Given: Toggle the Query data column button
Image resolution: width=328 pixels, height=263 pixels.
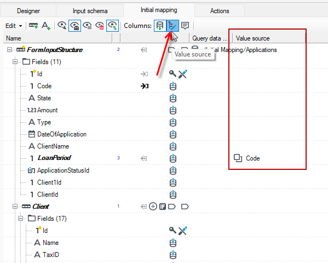Looking at the screenshot, I should pos(160,26).
